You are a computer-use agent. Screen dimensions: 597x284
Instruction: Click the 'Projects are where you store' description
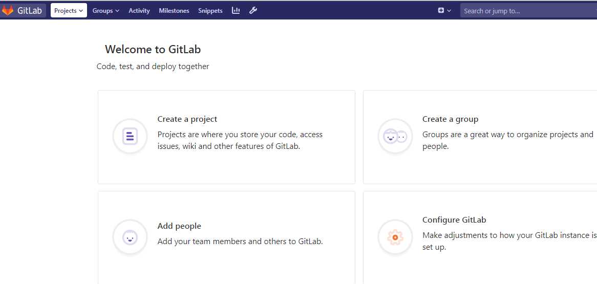(x=240, y=140)
